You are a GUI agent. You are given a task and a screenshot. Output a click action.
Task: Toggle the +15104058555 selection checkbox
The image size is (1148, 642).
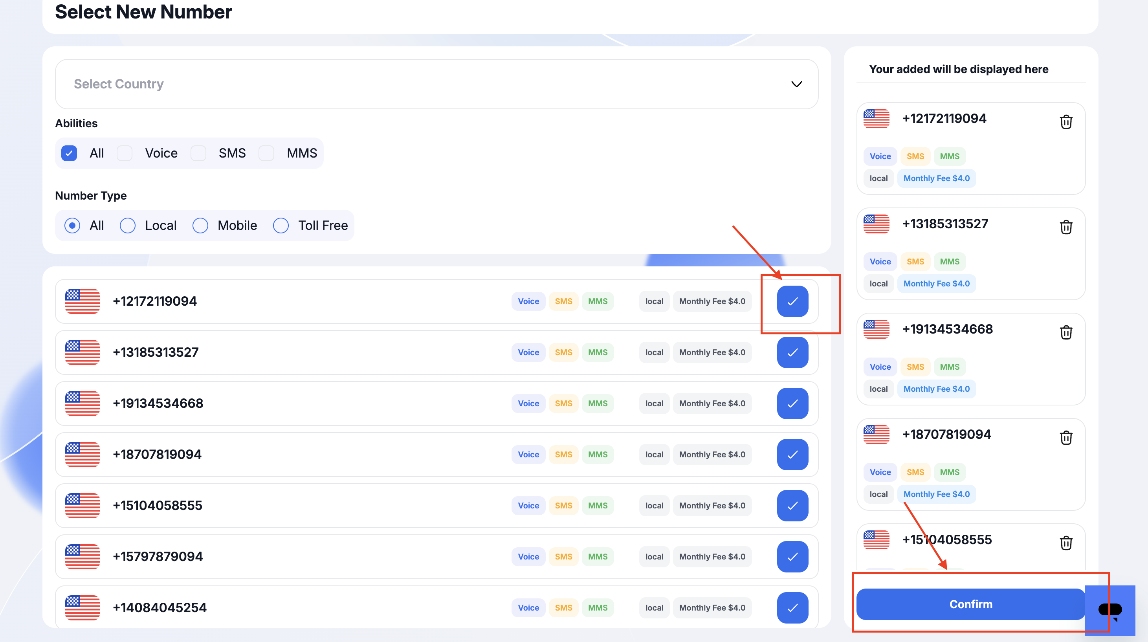(792, 506)
